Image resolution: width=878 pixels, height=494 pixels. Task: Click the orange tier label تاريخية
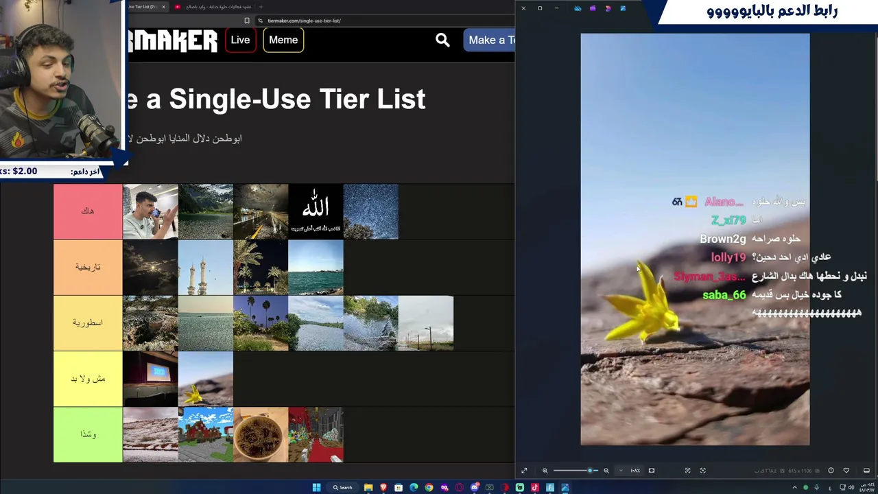click(88, 268)
